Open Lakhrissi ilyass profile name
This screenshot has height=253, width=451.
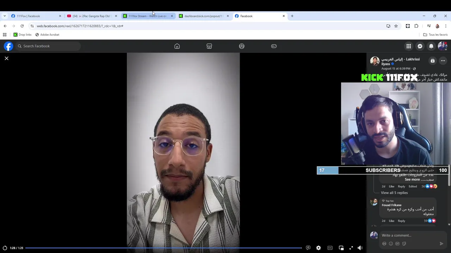point(401,61)
